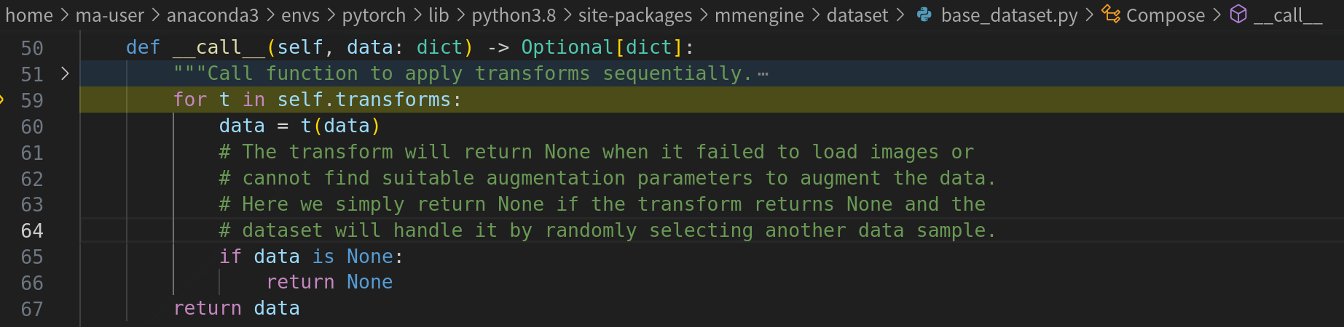This screenshot has width=1344, height=327.
Task: Click the python3.8 breadcrumb segment
Action: pyautogui.click(x=514, y=15)
